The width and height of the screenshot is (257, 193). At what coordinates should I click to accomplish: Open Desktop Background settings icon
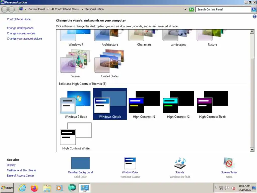(81, 163)
